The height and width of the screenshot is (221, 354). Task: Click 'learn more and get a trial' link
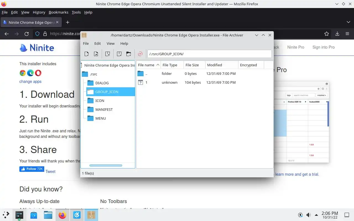pyautogui.click(x=297, y=174)
